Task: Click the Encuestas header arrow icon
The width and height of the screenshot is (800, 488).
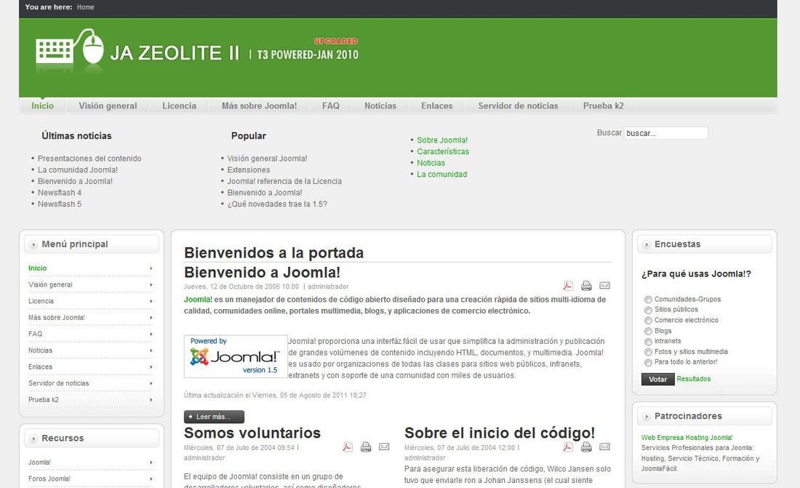Action: (x=647, y=244)
